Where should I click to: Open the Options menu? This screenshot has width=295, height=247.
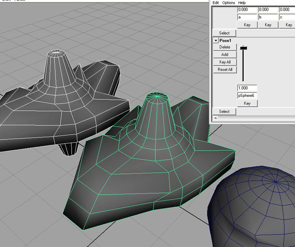click(228, 3)
